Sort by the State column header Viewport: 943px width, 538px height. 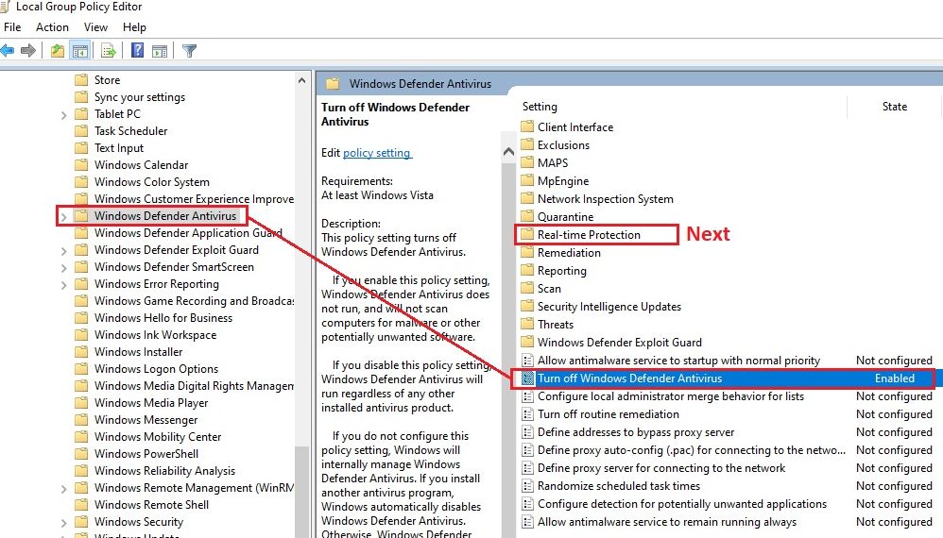click(894, 107)
